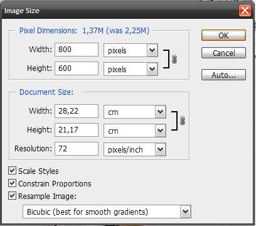Viewport: 256px width, 226px height.
Task: Click the OK button
Action: 223,35
